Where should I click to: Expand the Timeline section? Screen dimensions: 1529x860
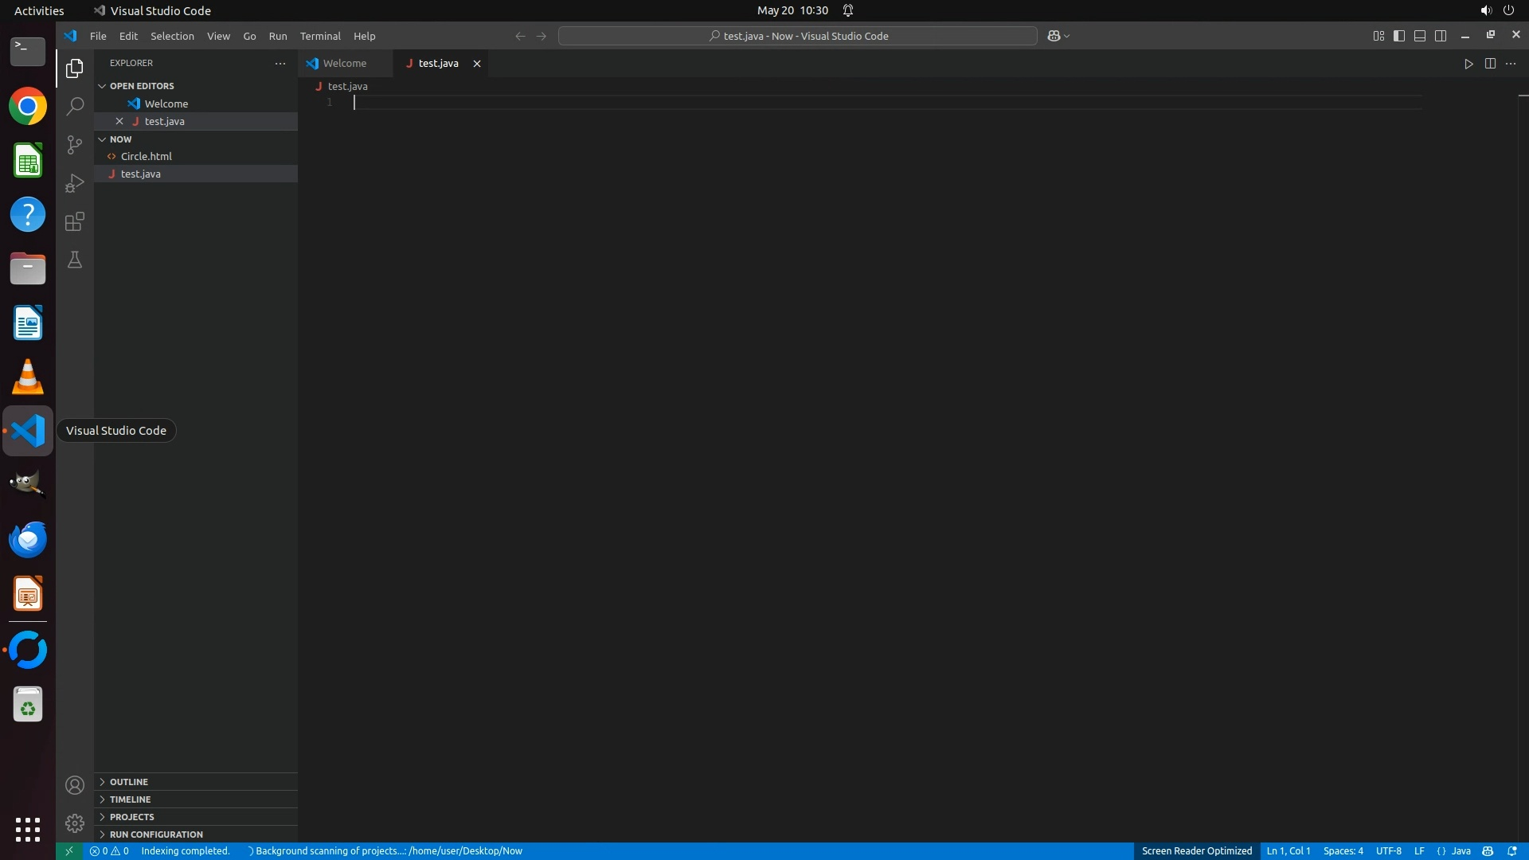click(130, 799)
